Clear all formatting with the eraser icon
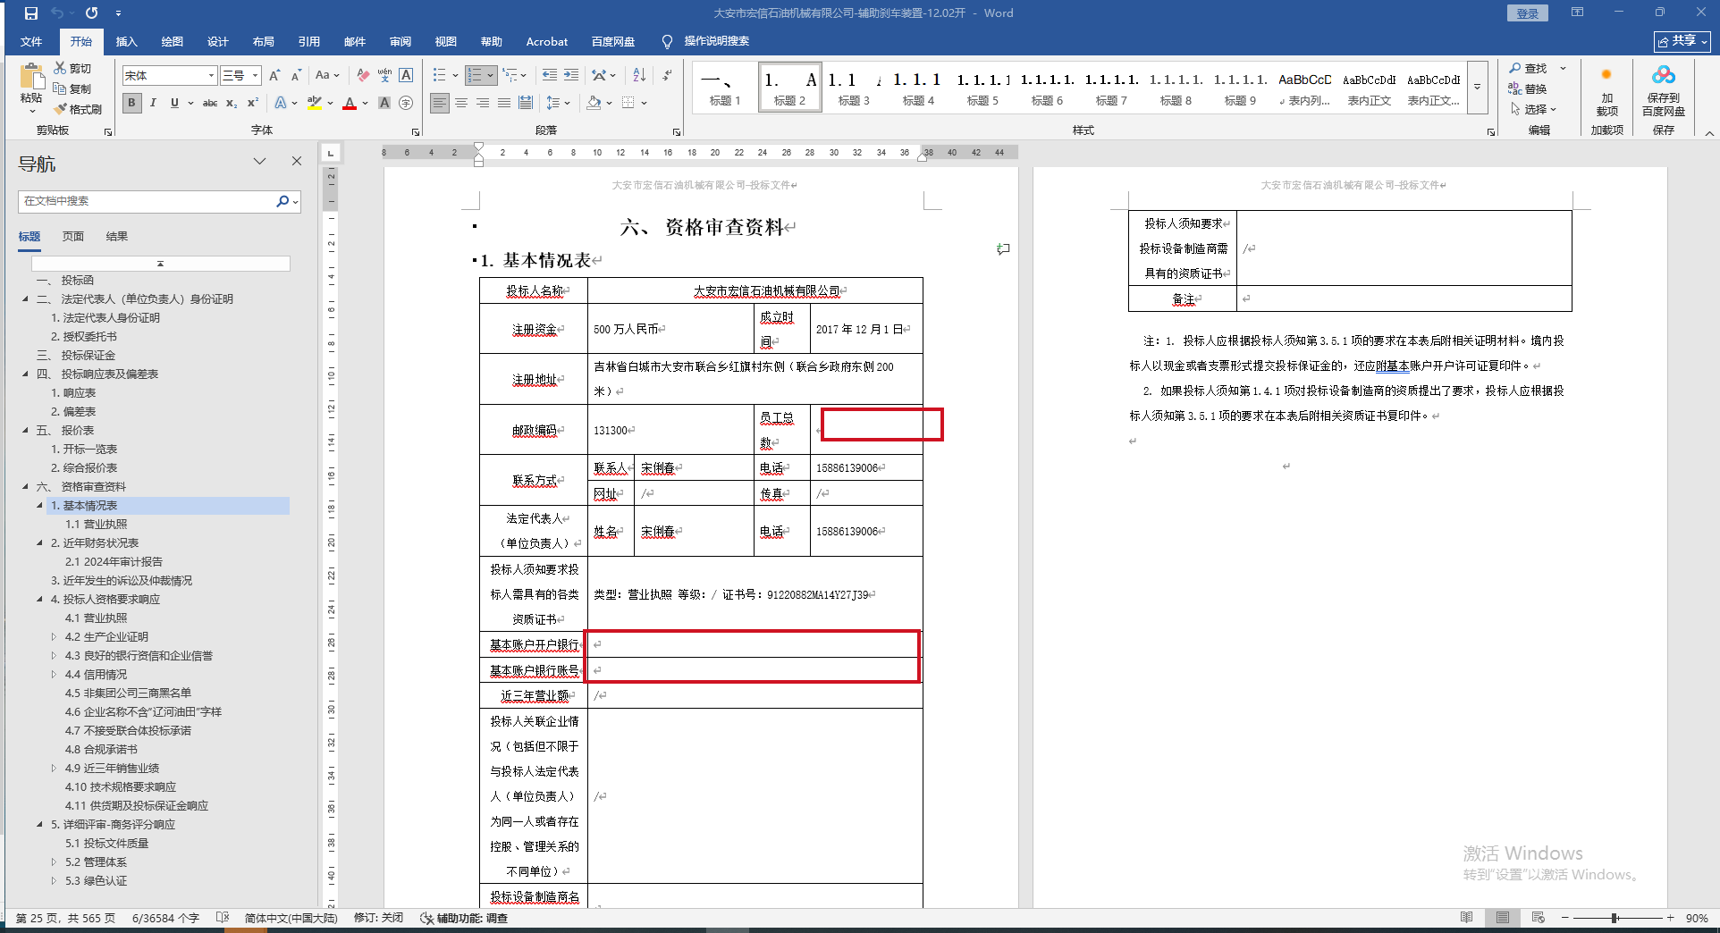The image size is (1720, 933). 363,76
